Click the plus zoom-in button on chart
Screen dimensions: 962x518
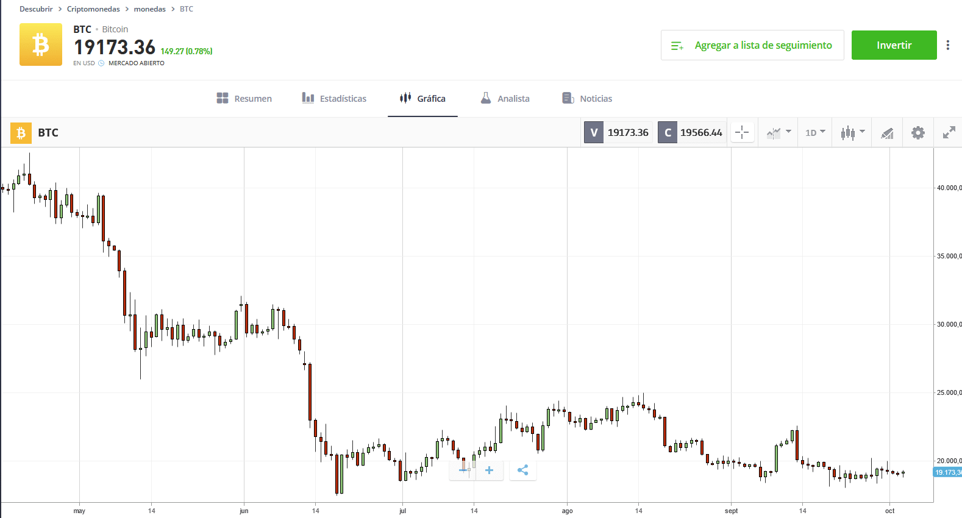point(489,470)
